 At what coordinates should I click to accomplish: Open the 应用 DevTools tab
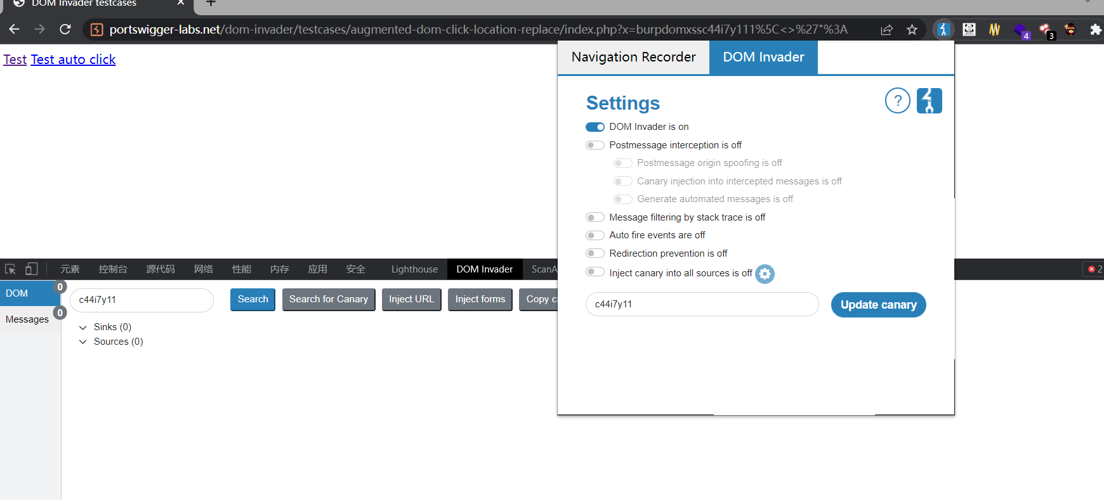pyautogui.click(x=318, y=269)
